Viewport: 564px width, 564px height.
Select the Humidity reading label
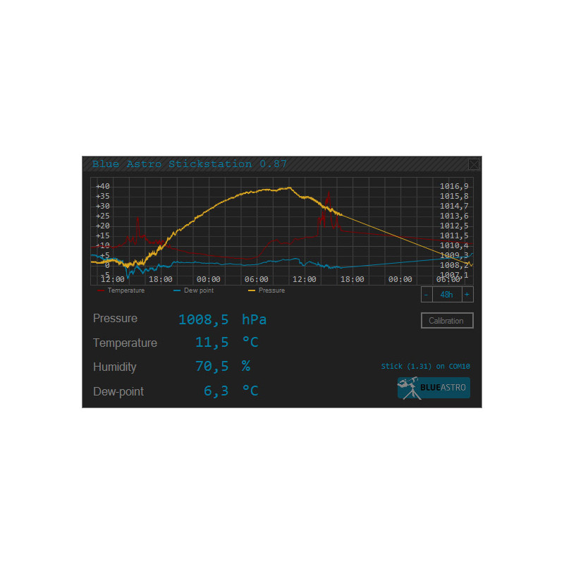(x=115, y=367)
